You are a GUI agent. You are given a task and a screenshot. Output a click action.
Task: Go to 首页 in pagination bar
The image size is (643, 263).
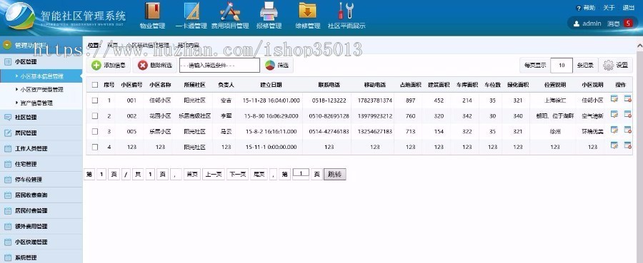(x=191, y=174)
